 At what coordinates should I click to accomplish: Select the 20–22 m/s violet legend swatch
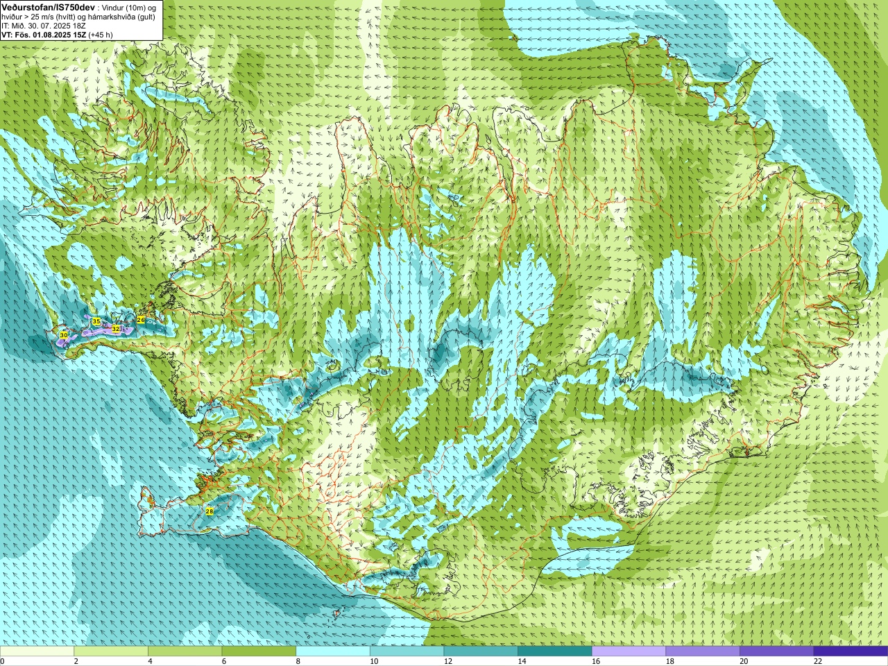[x=777, y=651]
